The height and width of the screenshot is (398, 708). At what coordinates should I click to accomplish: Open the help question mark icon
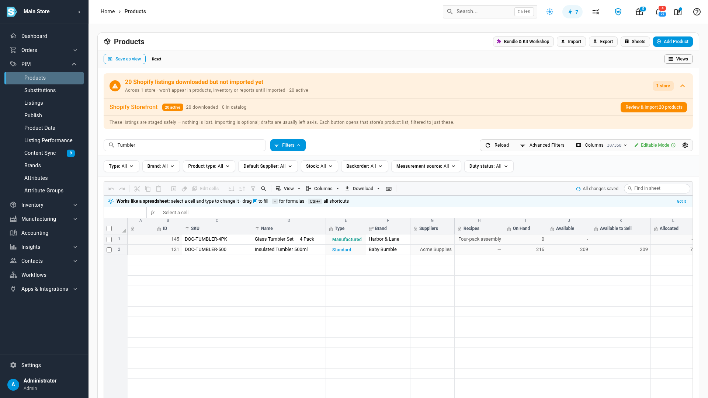click(x=697, y=12)
